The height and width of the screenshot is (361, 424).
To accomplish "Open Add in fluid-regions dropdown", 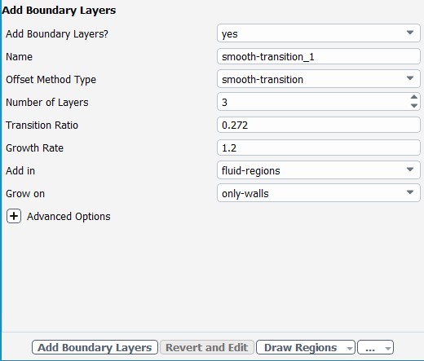I will tap(319, 170).
